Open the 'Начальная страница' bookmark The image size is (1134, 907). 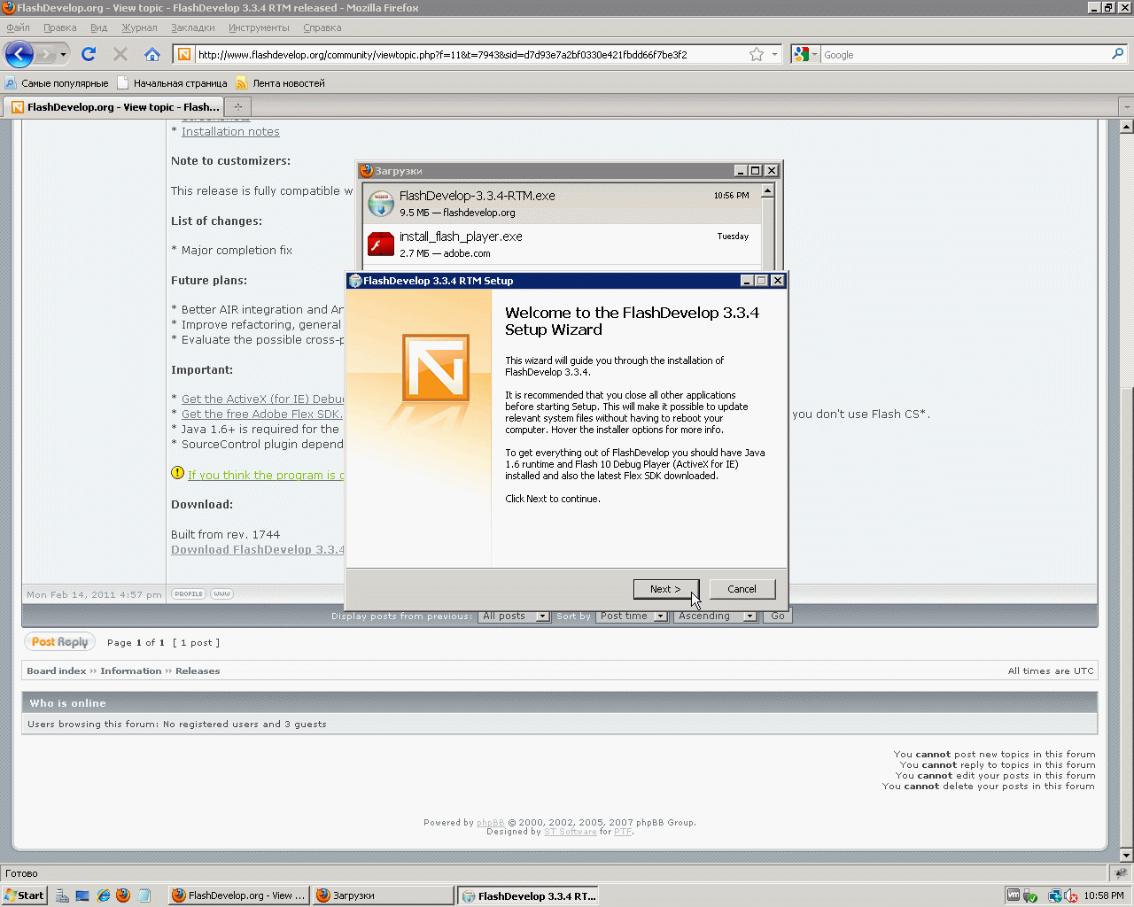click(173, 83)
